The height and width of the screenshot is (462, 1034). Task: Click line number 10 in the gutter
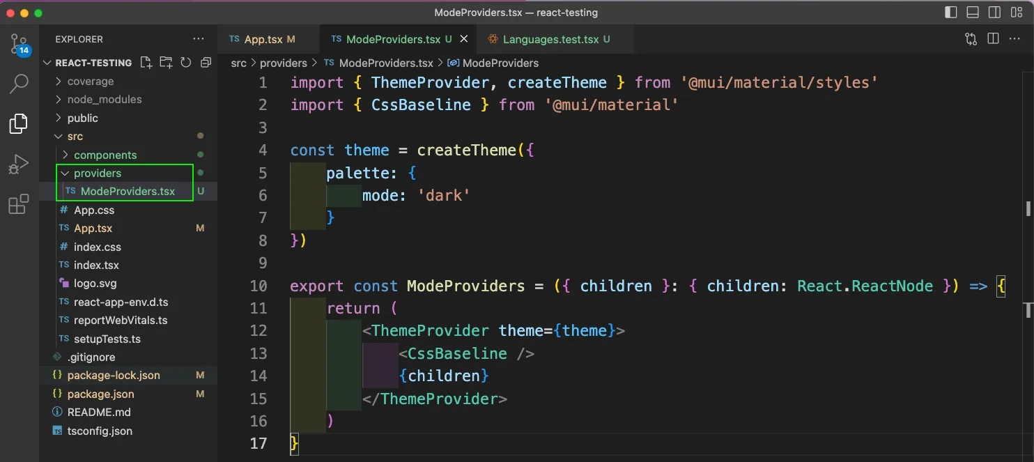pos(258,286)
